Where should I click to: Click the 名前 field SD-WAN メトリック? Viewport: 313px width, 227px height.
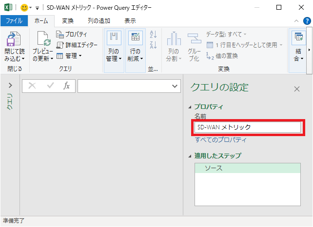click(x=248, y=127)
